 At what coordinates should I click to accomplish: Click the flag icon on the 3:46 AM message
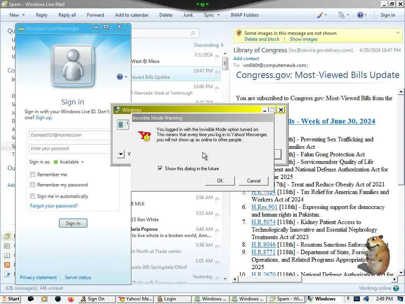point(217,231)
